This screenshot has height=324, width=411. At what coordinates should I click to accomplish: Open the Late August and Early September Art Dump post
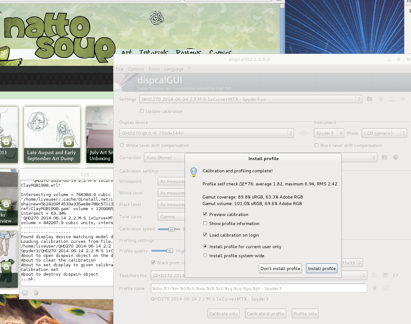point(52,135)
